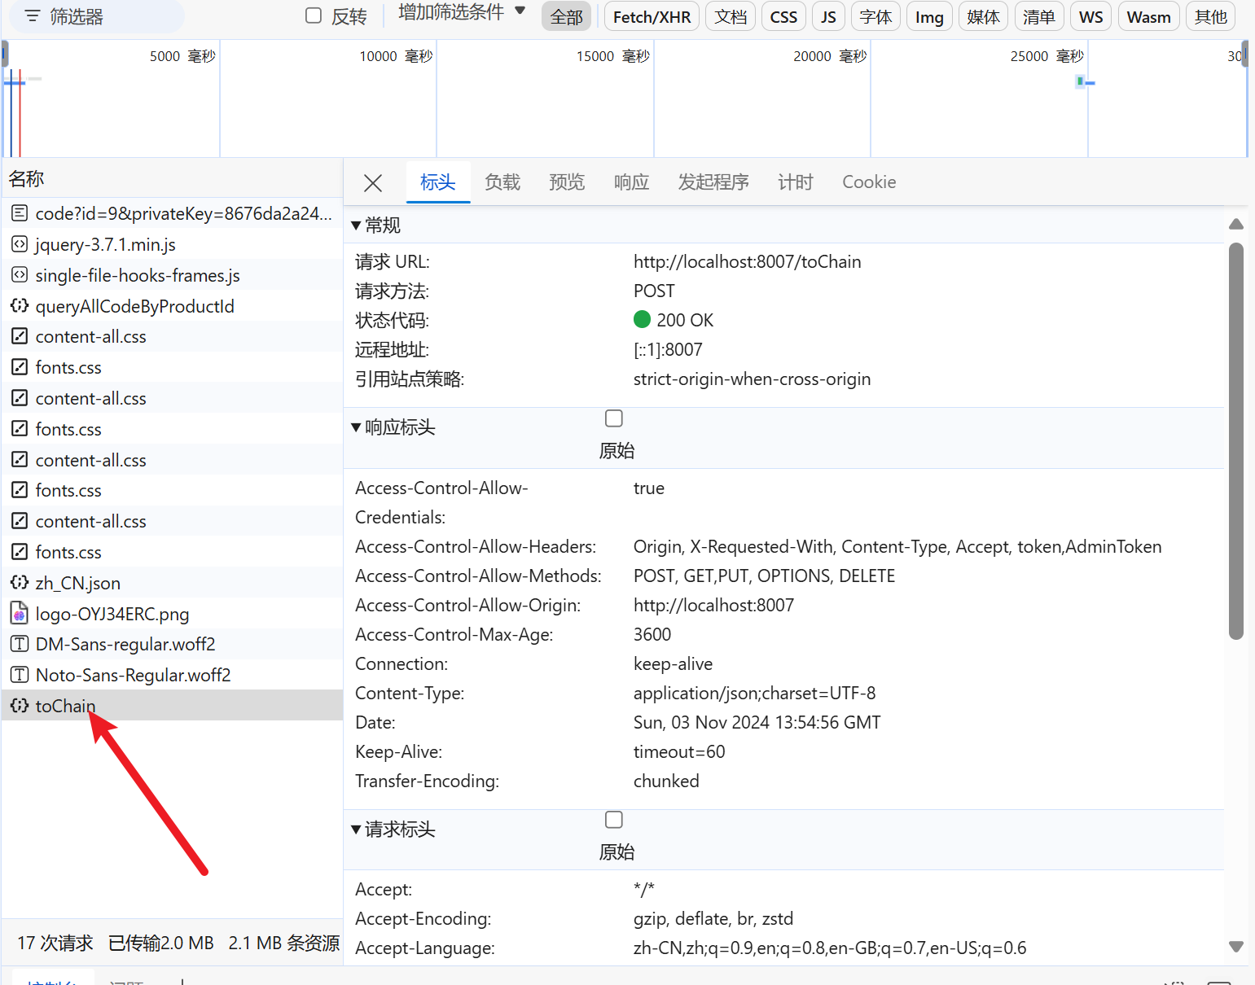This screenshot has width=1255, height=985.
Task: Click the Connection keep-alive value
Action: [x=673, y=664]
